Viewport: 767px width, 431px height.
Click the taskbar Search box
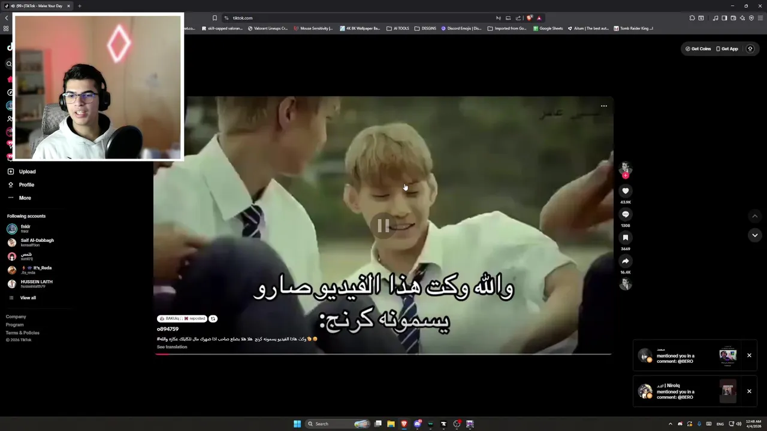coord(337,424)
